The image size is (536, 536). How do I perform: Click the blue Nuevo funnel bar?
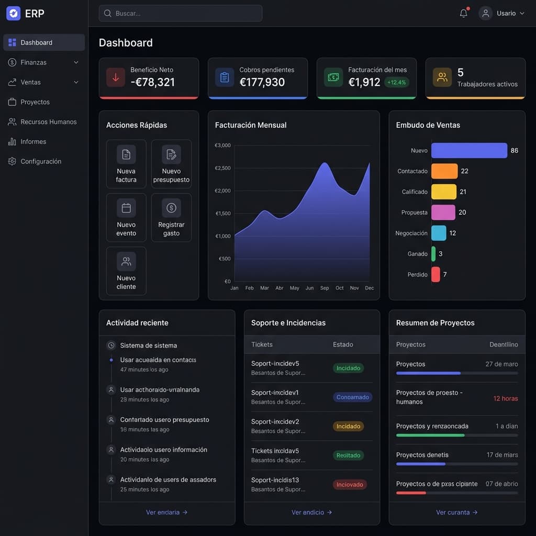pyautogui.click(x=469, y=150)
